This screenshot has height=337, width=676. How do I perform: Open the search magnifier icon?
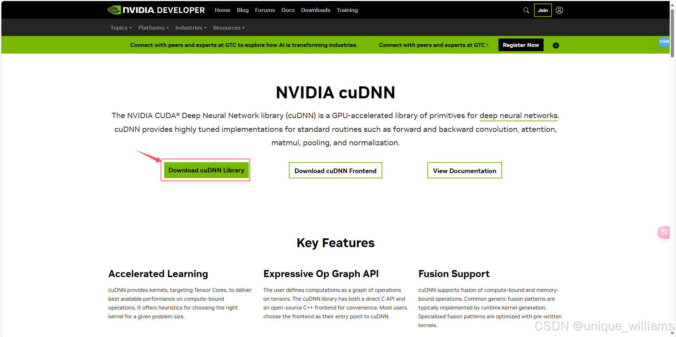(x=526, y=10)
